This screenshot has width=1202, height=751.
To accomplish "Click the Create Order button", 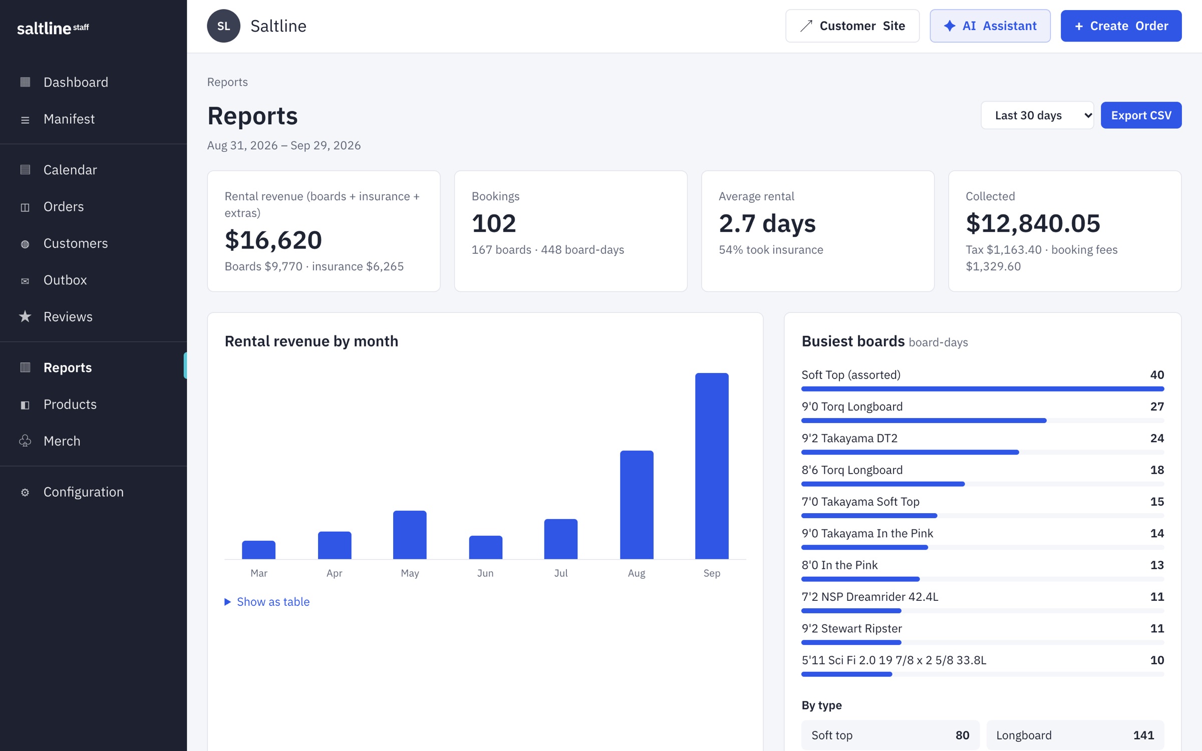I will (x=1121, y=26).
